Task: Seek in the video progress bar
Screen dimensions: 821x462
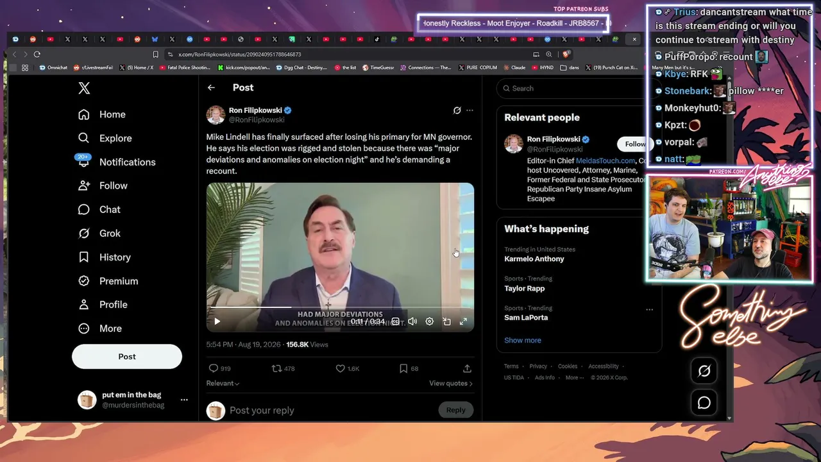Action: [x=340, y=307]
